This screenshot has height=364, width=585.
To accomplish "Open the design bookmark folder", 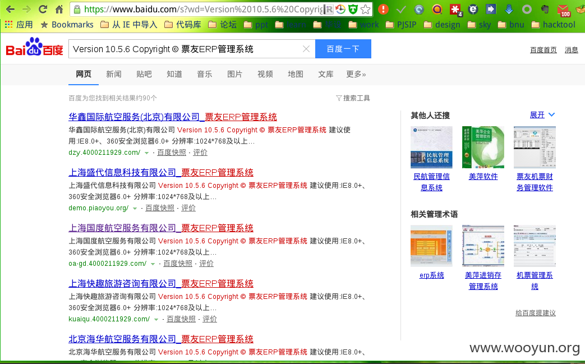I will [x=442, y=25].
